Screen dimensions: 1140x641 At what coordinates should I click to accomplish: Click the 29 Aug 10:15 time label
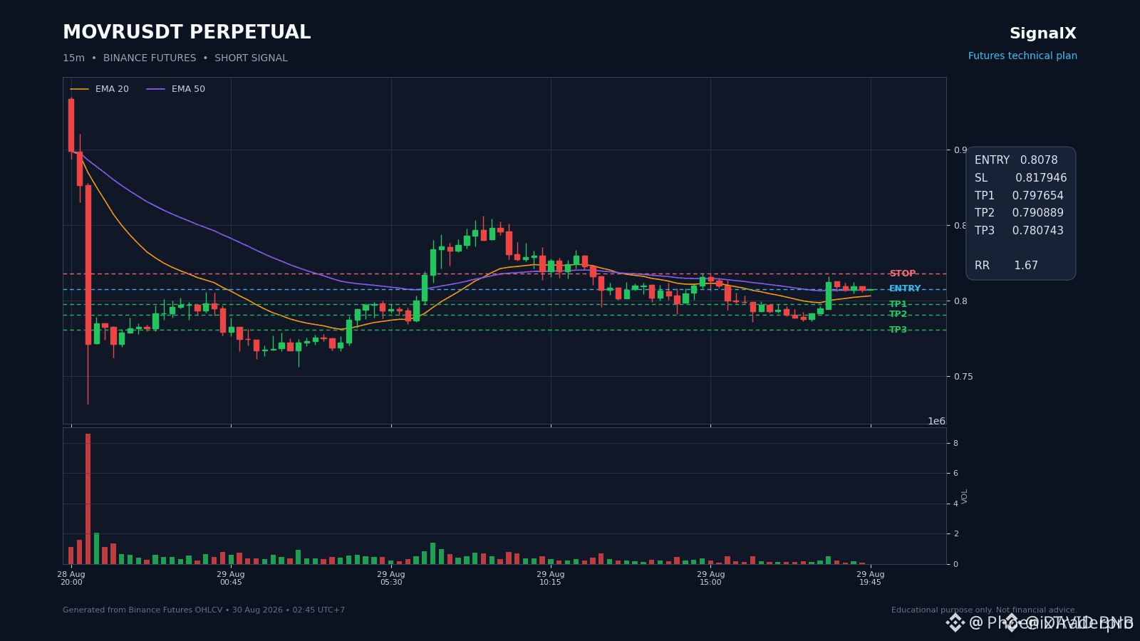tap(551, 578)
